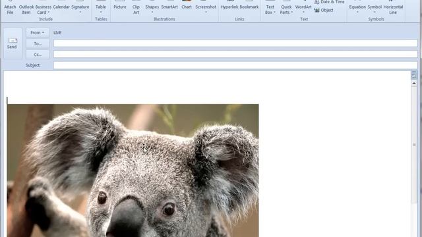
Task: Click Attach File in the Include group
Action: tap(10, 7)
